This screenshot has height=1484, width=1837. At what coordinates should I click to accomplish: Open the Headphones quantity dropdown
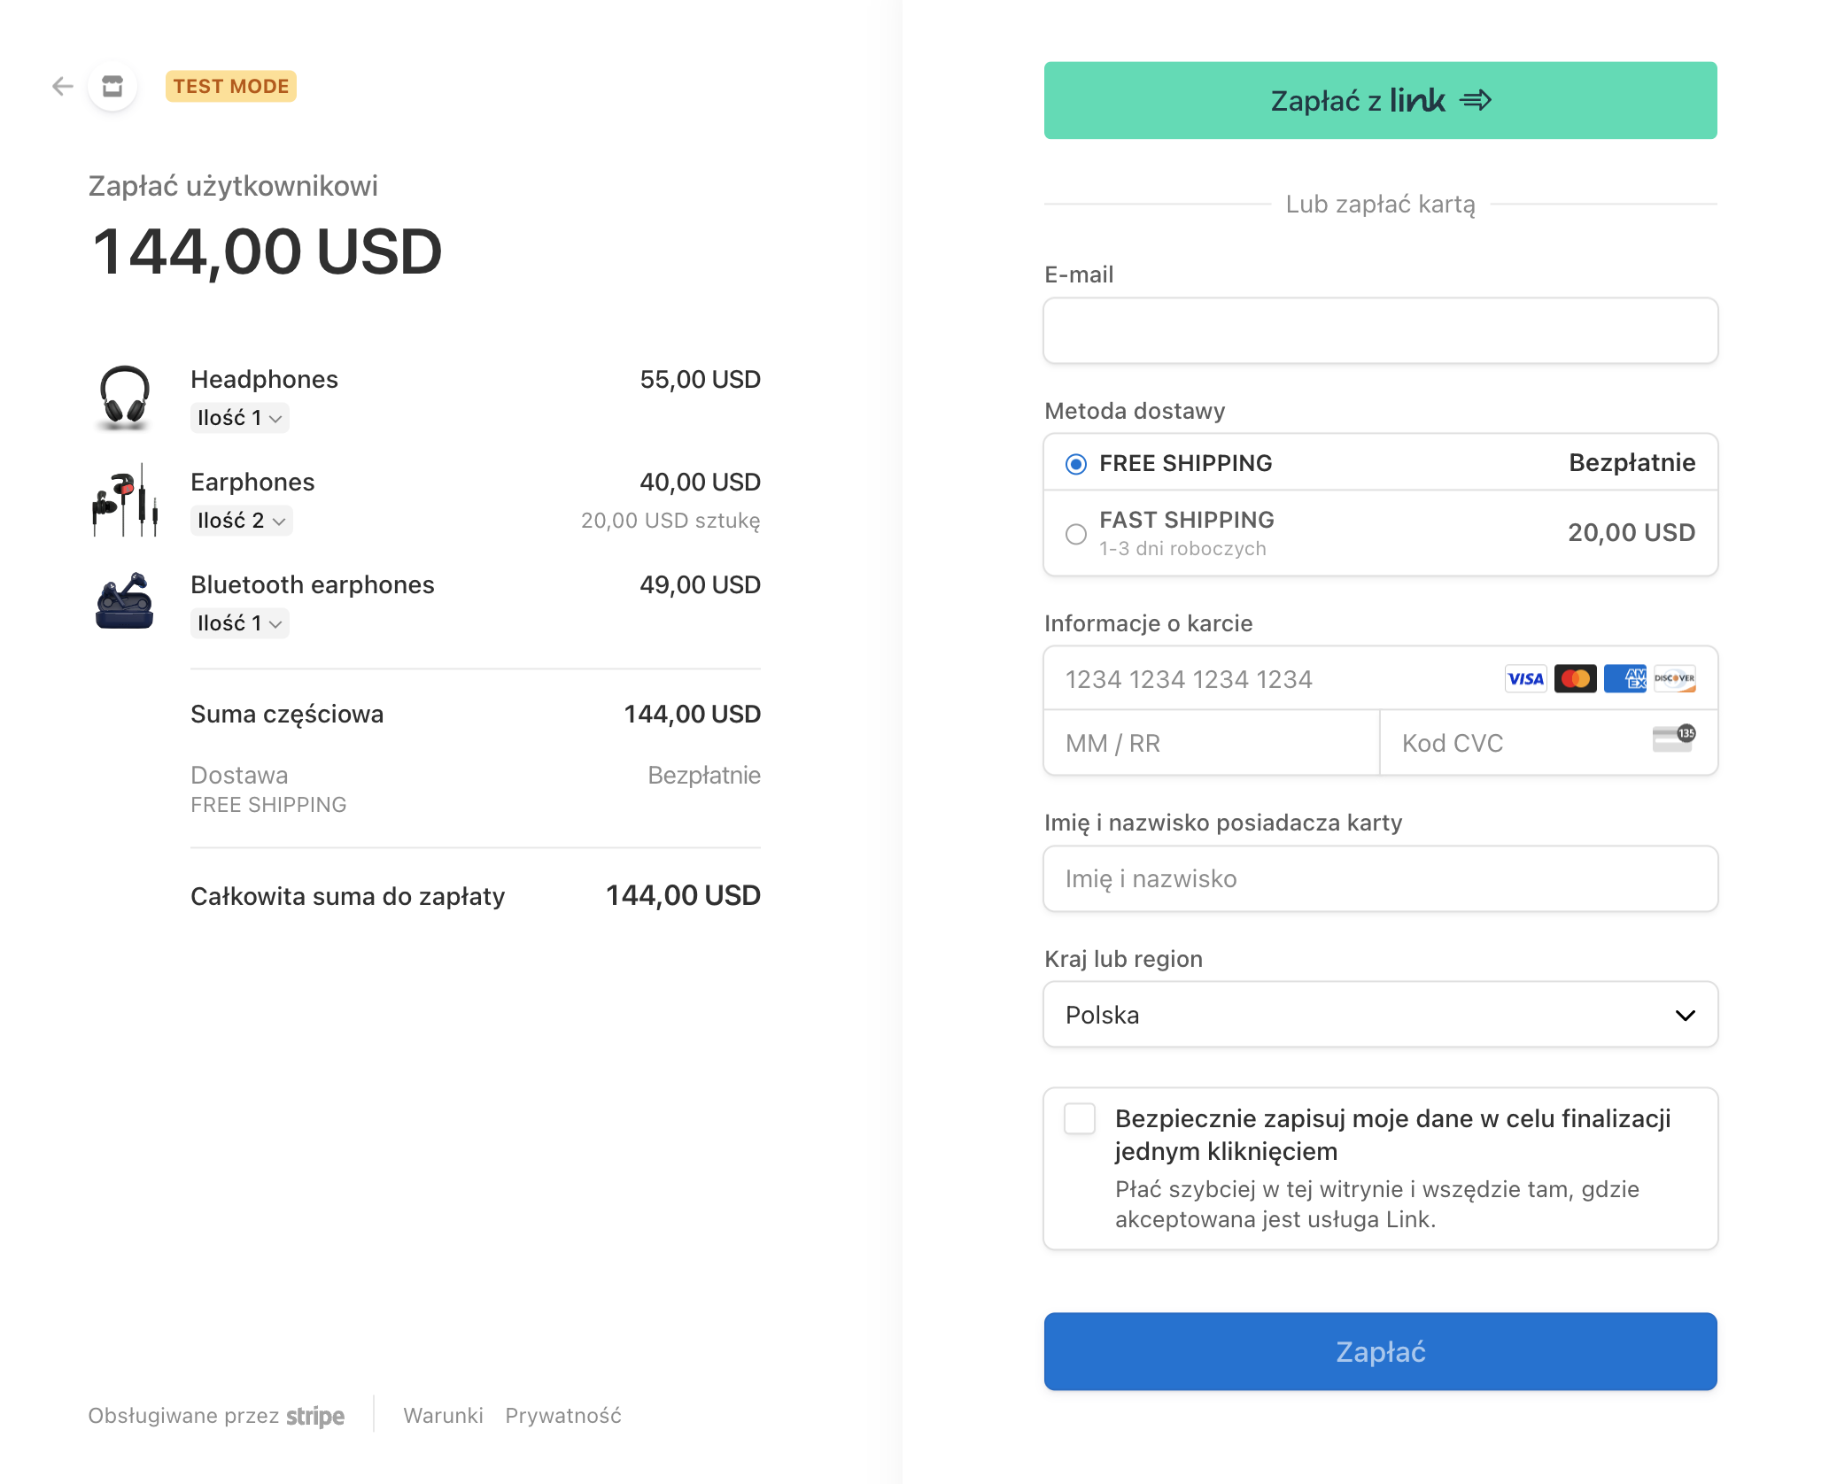click(239, 418)
